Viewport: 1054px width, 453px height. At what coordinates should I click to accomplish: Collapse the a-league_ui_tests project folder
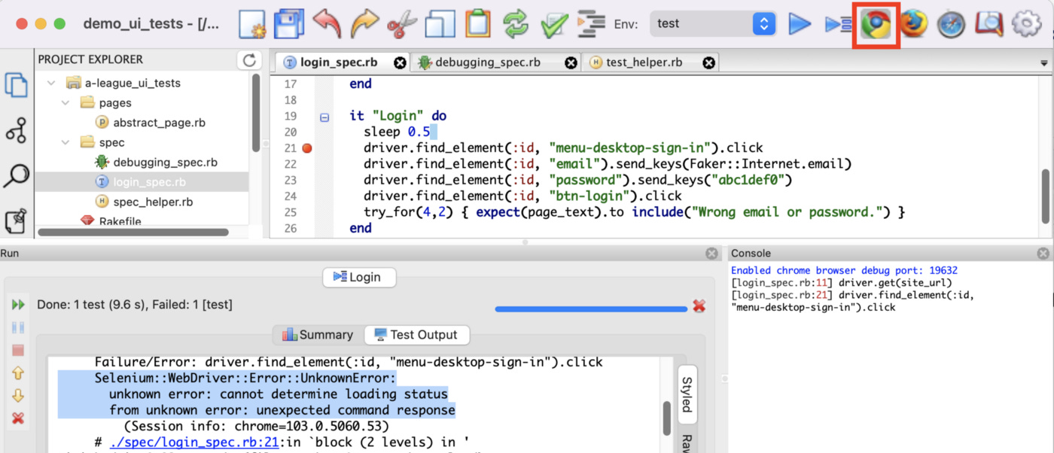[x=50, y=83]
